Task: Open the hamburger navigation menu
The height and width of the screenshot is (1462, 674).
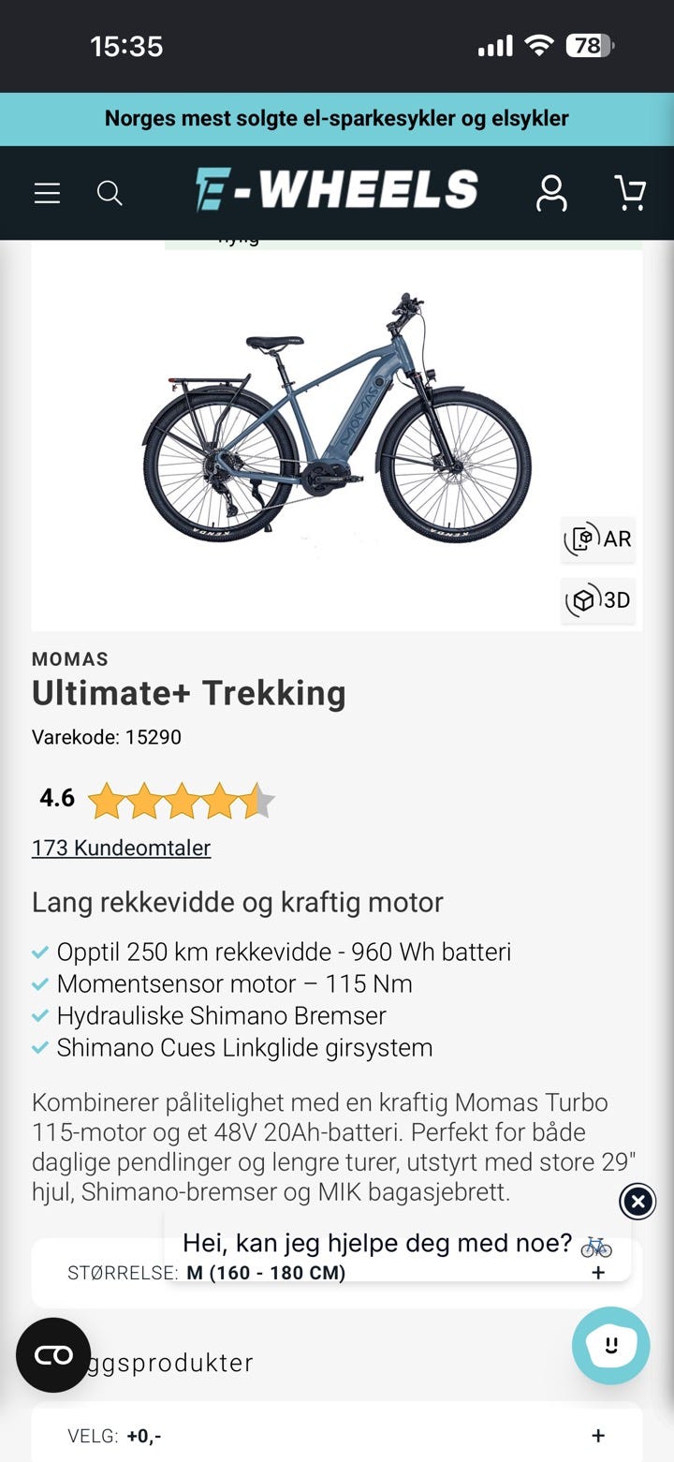Action: (x=47, y=193)
